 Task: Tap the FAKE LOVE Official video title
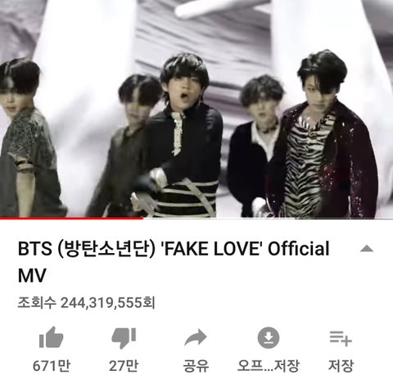[174, 262]
